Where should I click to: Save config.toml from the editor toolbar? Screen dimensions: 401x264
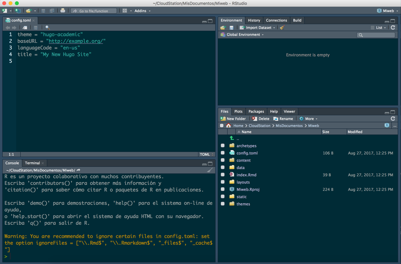click(x=36, y=28)
